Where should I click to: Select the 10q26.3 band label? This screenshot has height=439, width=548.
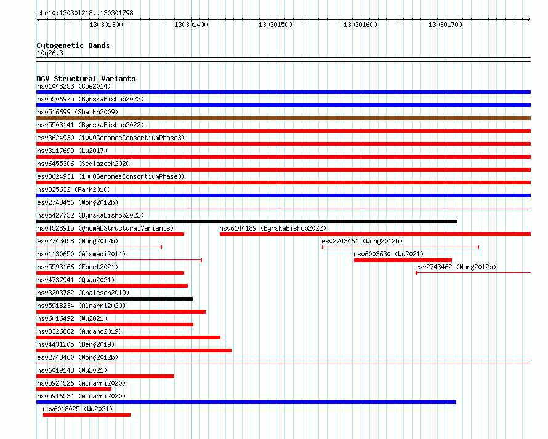coord(50,53)
